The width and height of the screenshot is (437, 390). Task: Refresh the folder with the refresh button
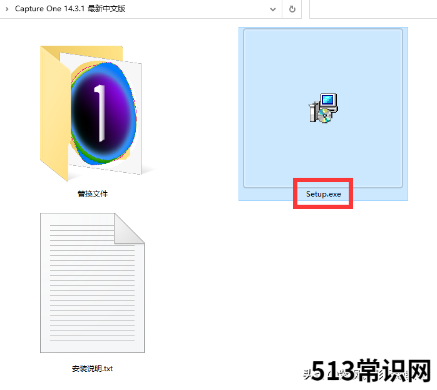(x=292, y=9)
